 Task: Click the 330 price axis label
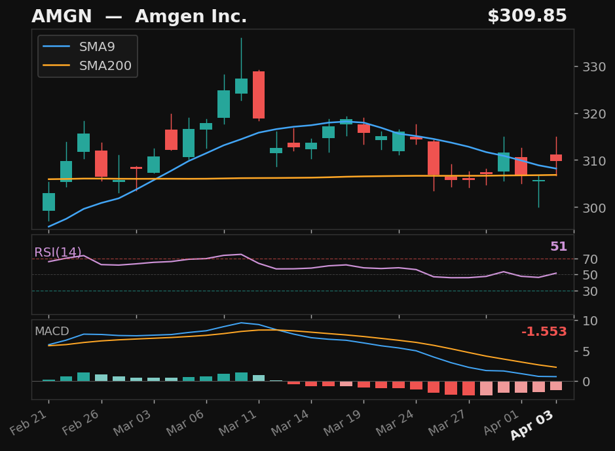pos(594,67)
